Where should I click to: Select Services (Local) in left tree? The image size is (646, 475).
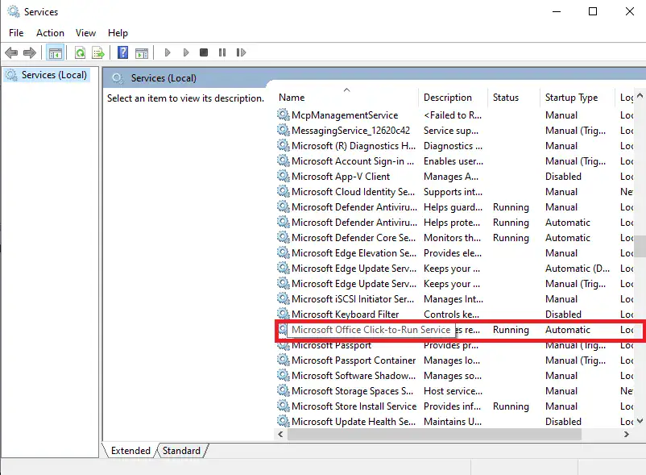pyautogui.click(x=54, y=75)
